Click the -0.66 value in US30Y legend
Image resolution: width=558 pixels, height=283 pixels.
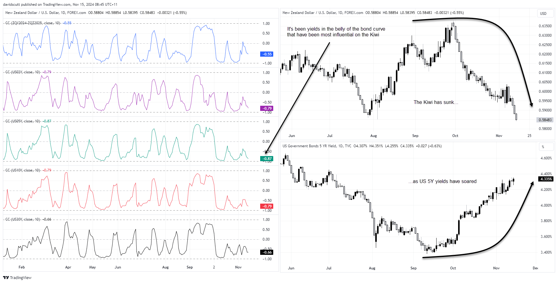(x=47, y=219)
